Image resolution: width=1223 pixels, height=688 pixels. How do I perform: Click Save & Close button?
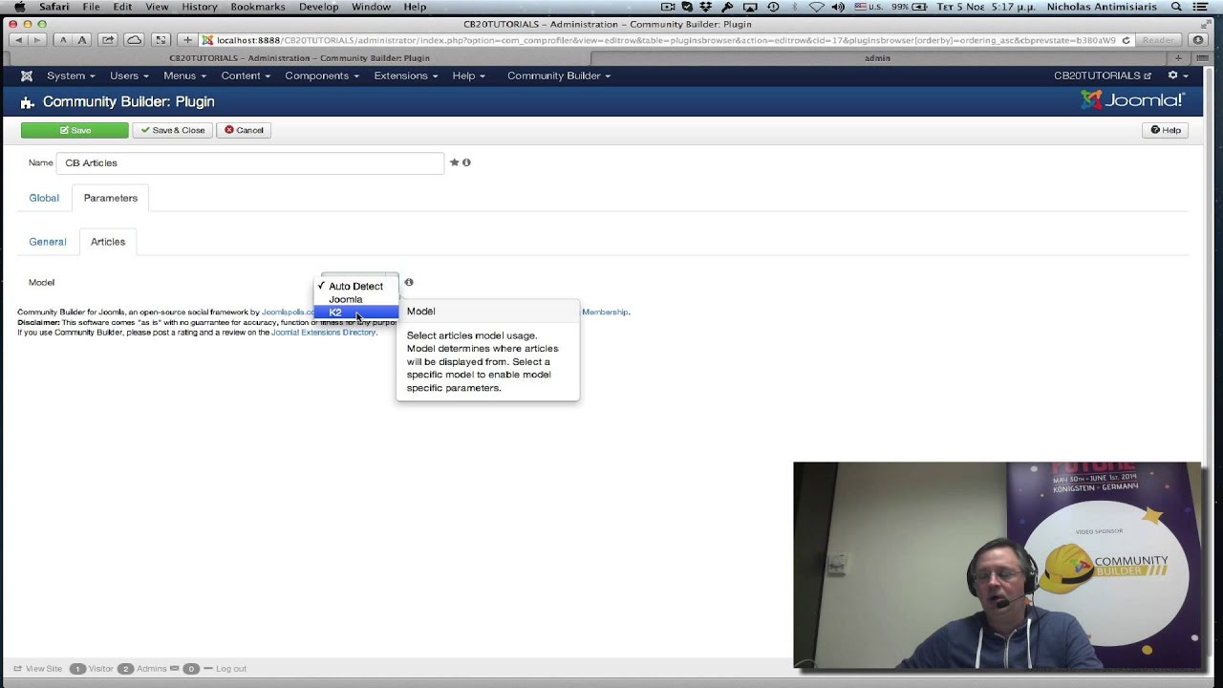coord(173,130)
